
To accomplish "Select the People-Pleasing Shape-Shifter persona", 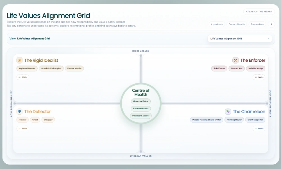I will point(207,120).
